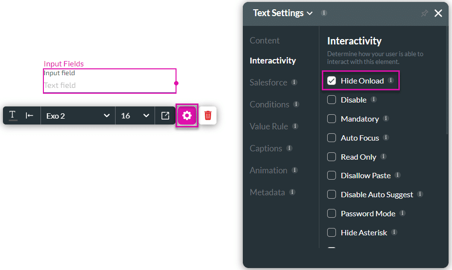Click the info icon next to Salesforce
The width and height of the screenshot is (452, 270).
coord(294,83)
